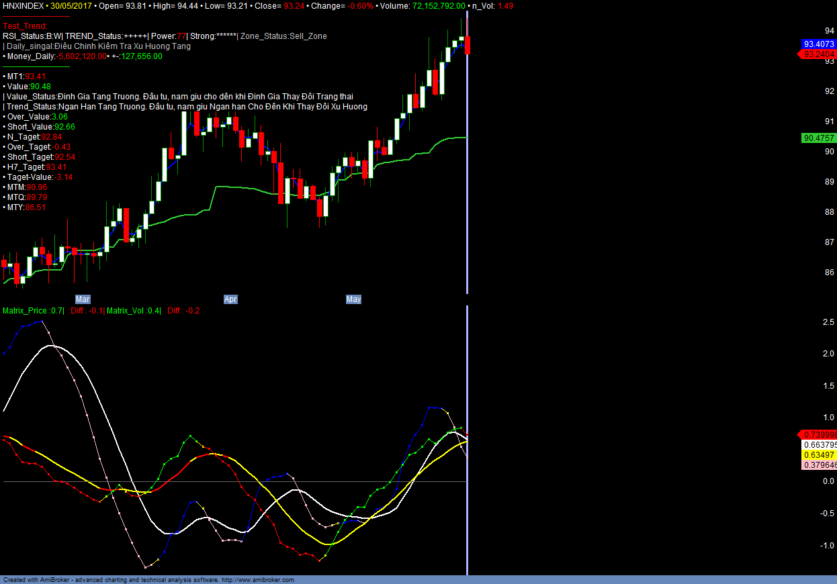Pick the yellow 0.63497 indicator tag
This screenshot has width=837, height=584.
coord(820,454)
